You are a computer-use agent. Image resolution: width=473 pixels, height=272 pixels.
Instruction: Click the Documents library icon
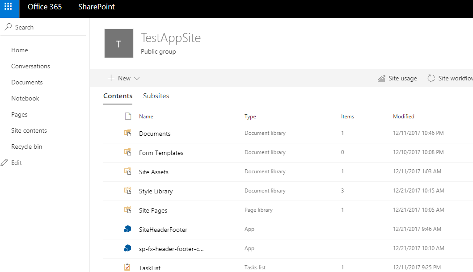coord(128,133)
